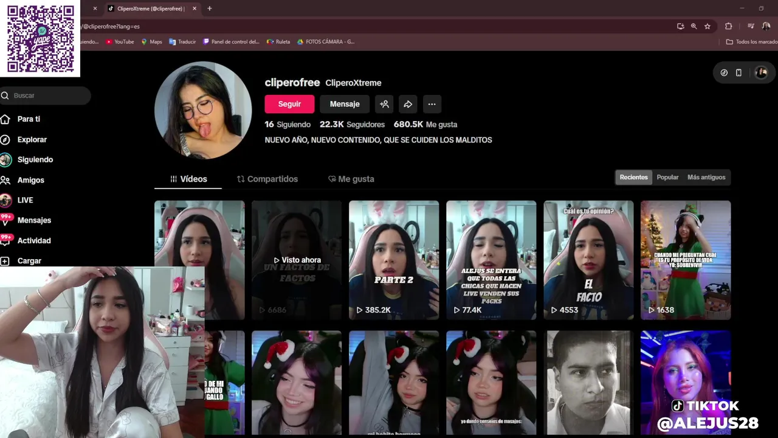The height and width of the screenshot is (438, 778).
Task: Click the 22.3K Seguidores count
Action: tap(352, 124)
